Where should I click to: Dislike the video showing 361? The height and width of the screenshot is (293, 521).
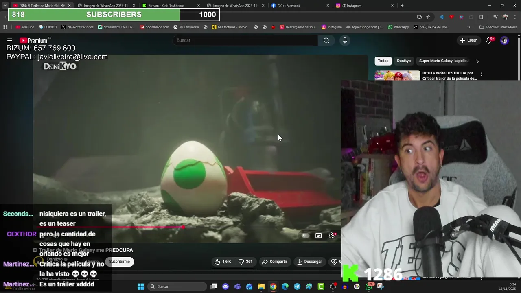tap(245, 262)
